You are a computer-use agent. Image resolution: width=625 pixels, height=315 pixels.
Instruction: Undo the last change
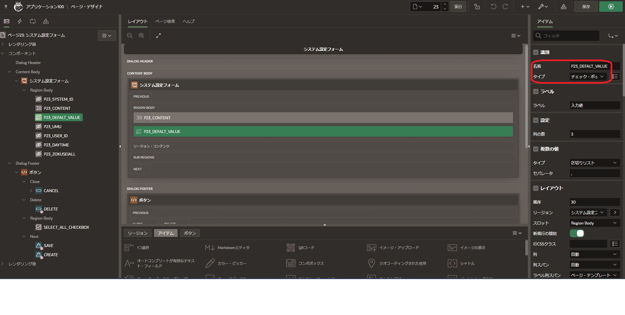494,7
